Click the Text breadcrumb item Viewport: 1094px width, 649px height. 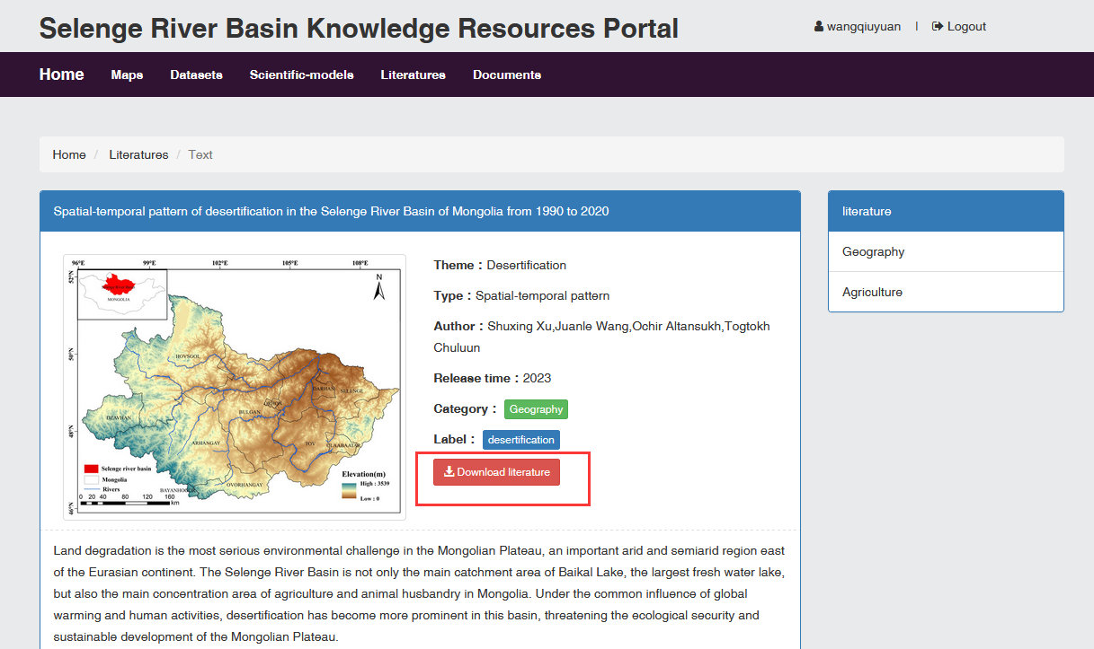tap(200, 154)
